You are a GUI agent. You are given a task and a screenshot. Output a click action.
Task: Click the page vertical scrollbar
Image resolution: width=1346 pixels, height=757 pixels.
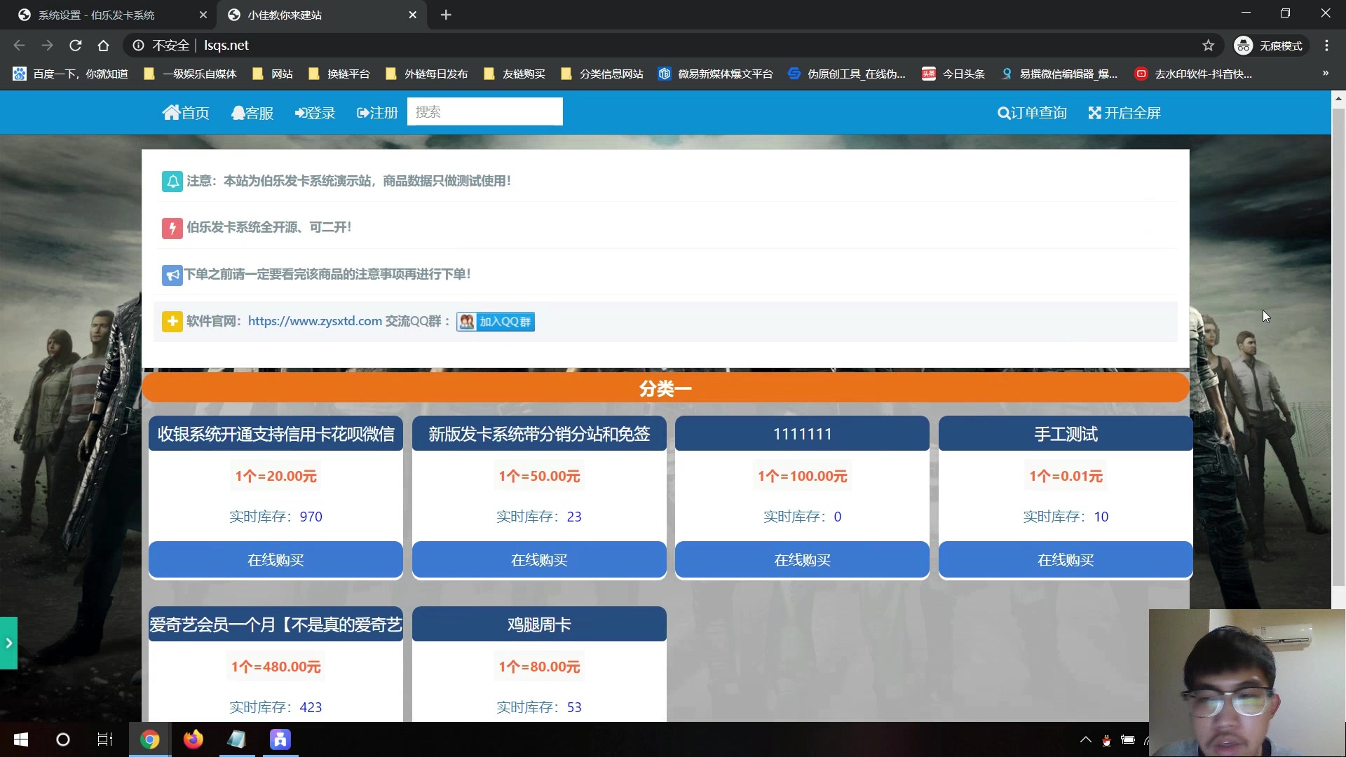[x=1338, y=347]
